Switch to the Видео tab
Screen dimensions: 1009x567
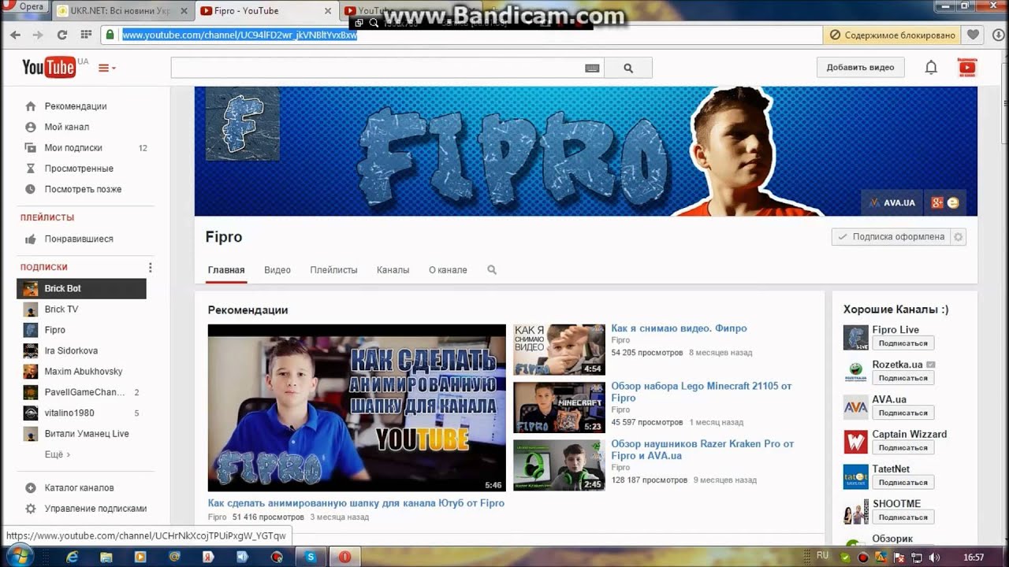(x=277, y=270)
